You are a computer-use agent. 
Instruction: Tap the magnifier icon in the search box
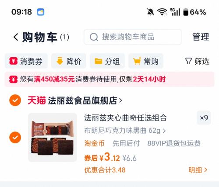[x=94, y=37]
